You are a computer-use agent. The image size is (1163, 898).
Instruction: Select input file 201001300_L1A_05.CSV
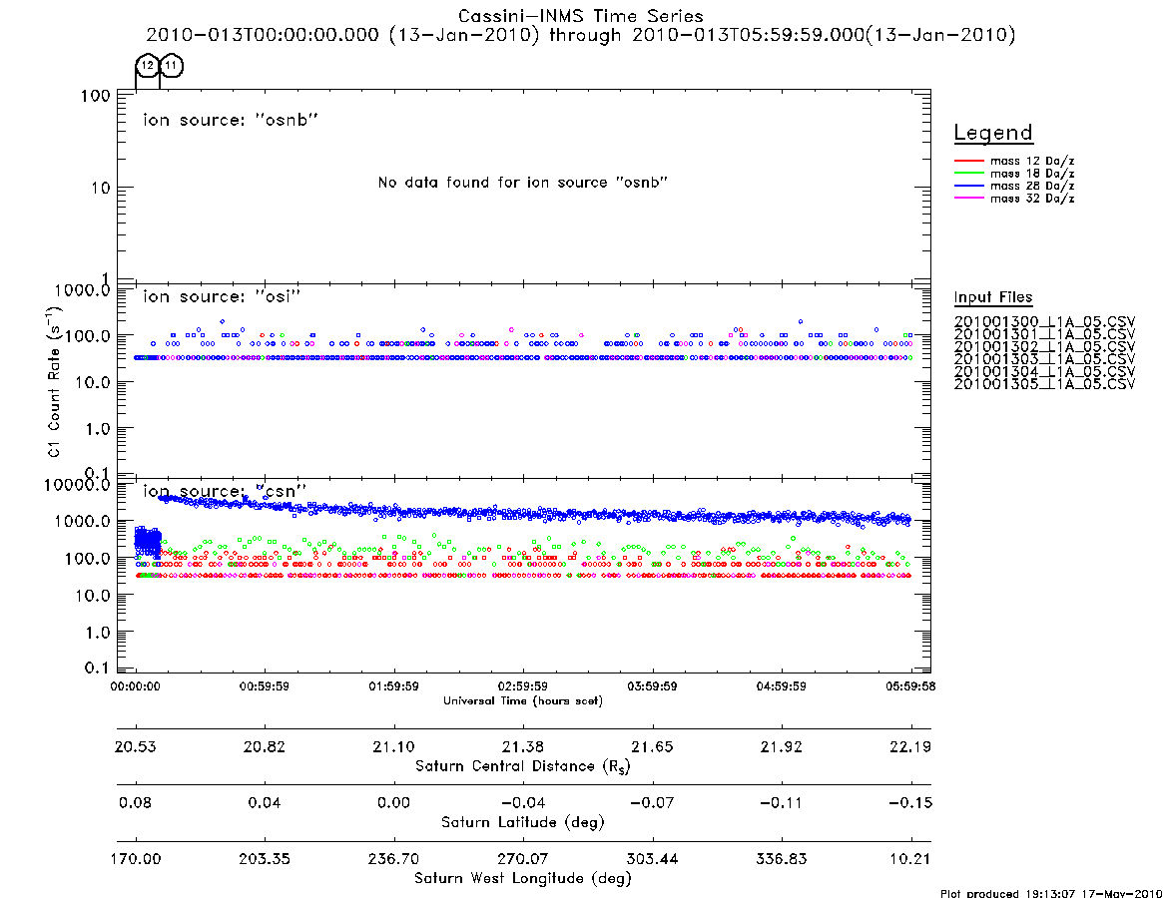pyautogui.click(x=1044, y=322)
